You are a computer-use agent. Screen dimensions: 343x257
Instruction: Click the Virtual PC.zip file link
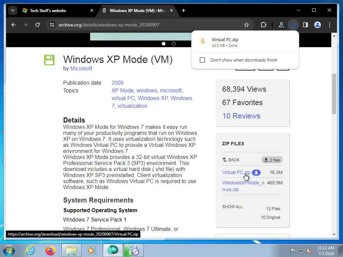point(236,172)
